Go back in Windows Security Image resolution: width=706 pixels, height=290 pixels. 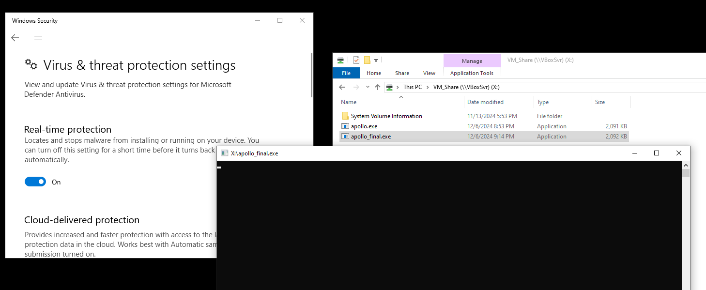click(x=15, y=38)
